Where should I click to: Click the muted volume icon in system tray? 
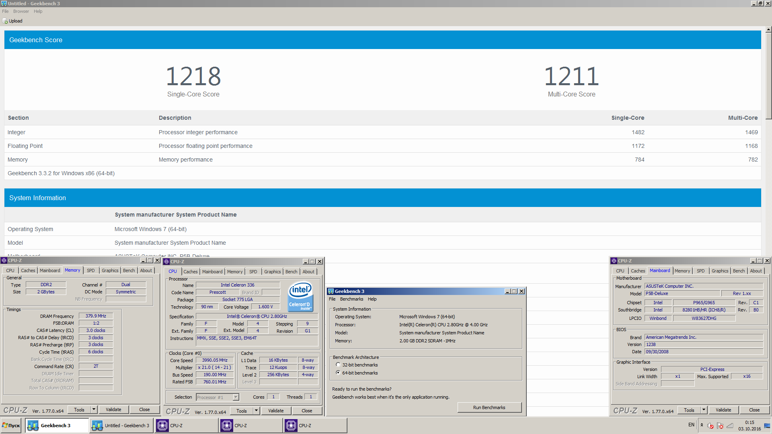pyautogui.click(x=710, y=426)
